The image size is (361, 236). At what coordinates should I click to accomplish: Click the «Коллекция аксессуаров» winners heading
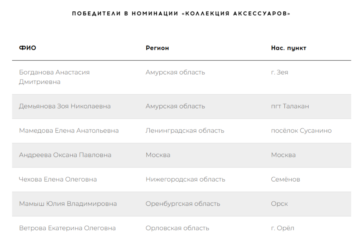point(181,13)
